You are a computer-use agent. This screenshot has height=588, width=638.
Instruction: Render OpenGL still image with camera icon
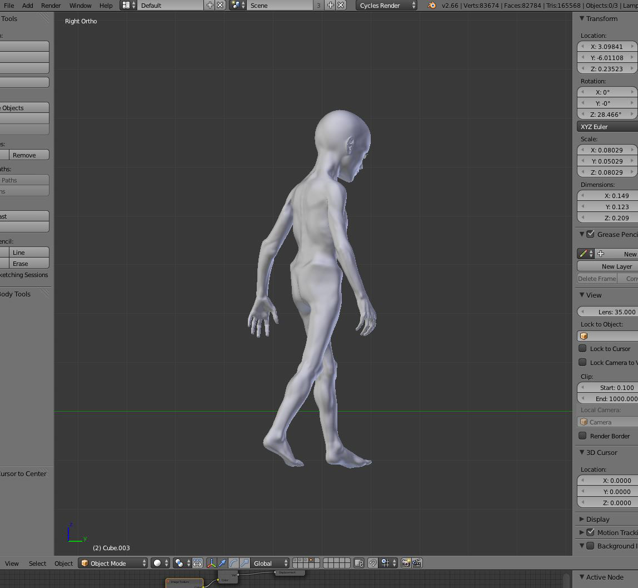click(406, 563)
